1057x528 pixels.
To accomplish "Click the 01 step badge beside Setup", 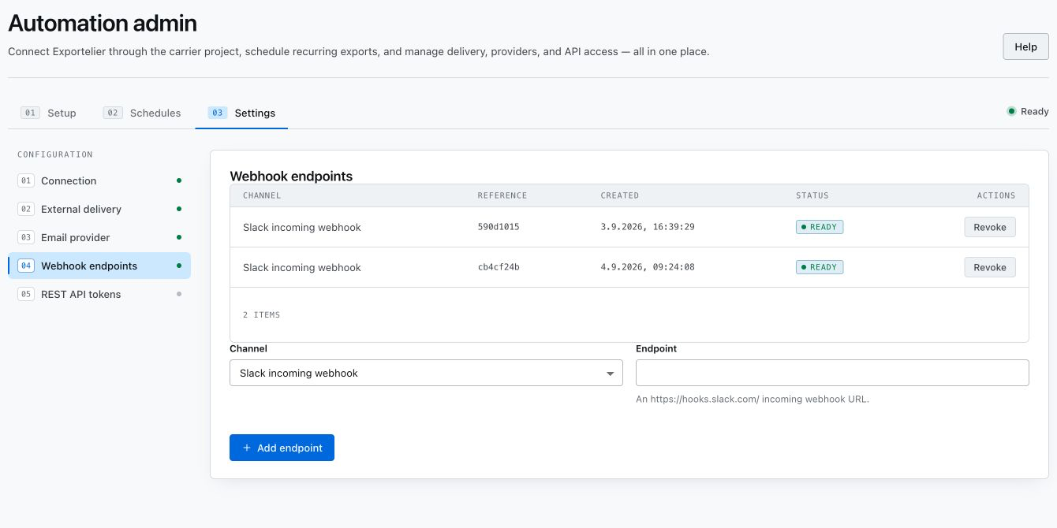I will coord(30,113).
